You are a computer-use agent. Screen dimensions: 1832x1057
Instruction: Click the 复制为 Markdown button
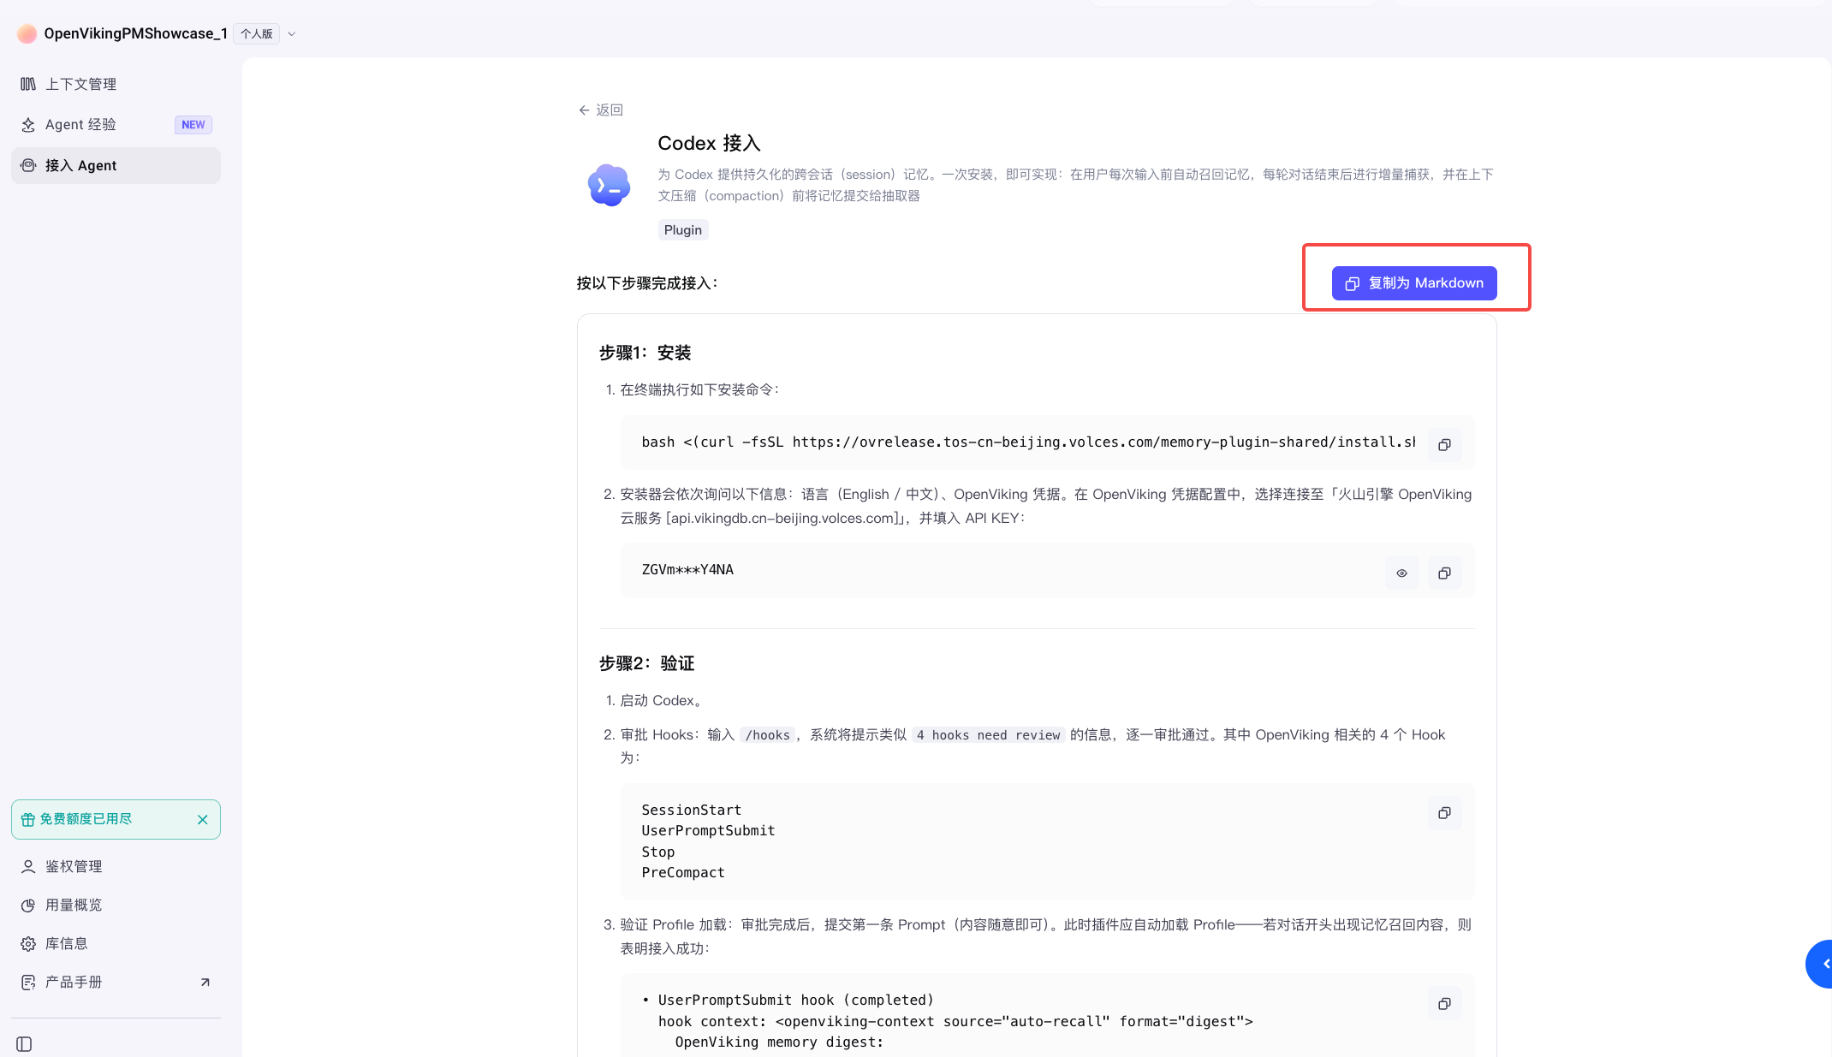(x=1414, y=283)
